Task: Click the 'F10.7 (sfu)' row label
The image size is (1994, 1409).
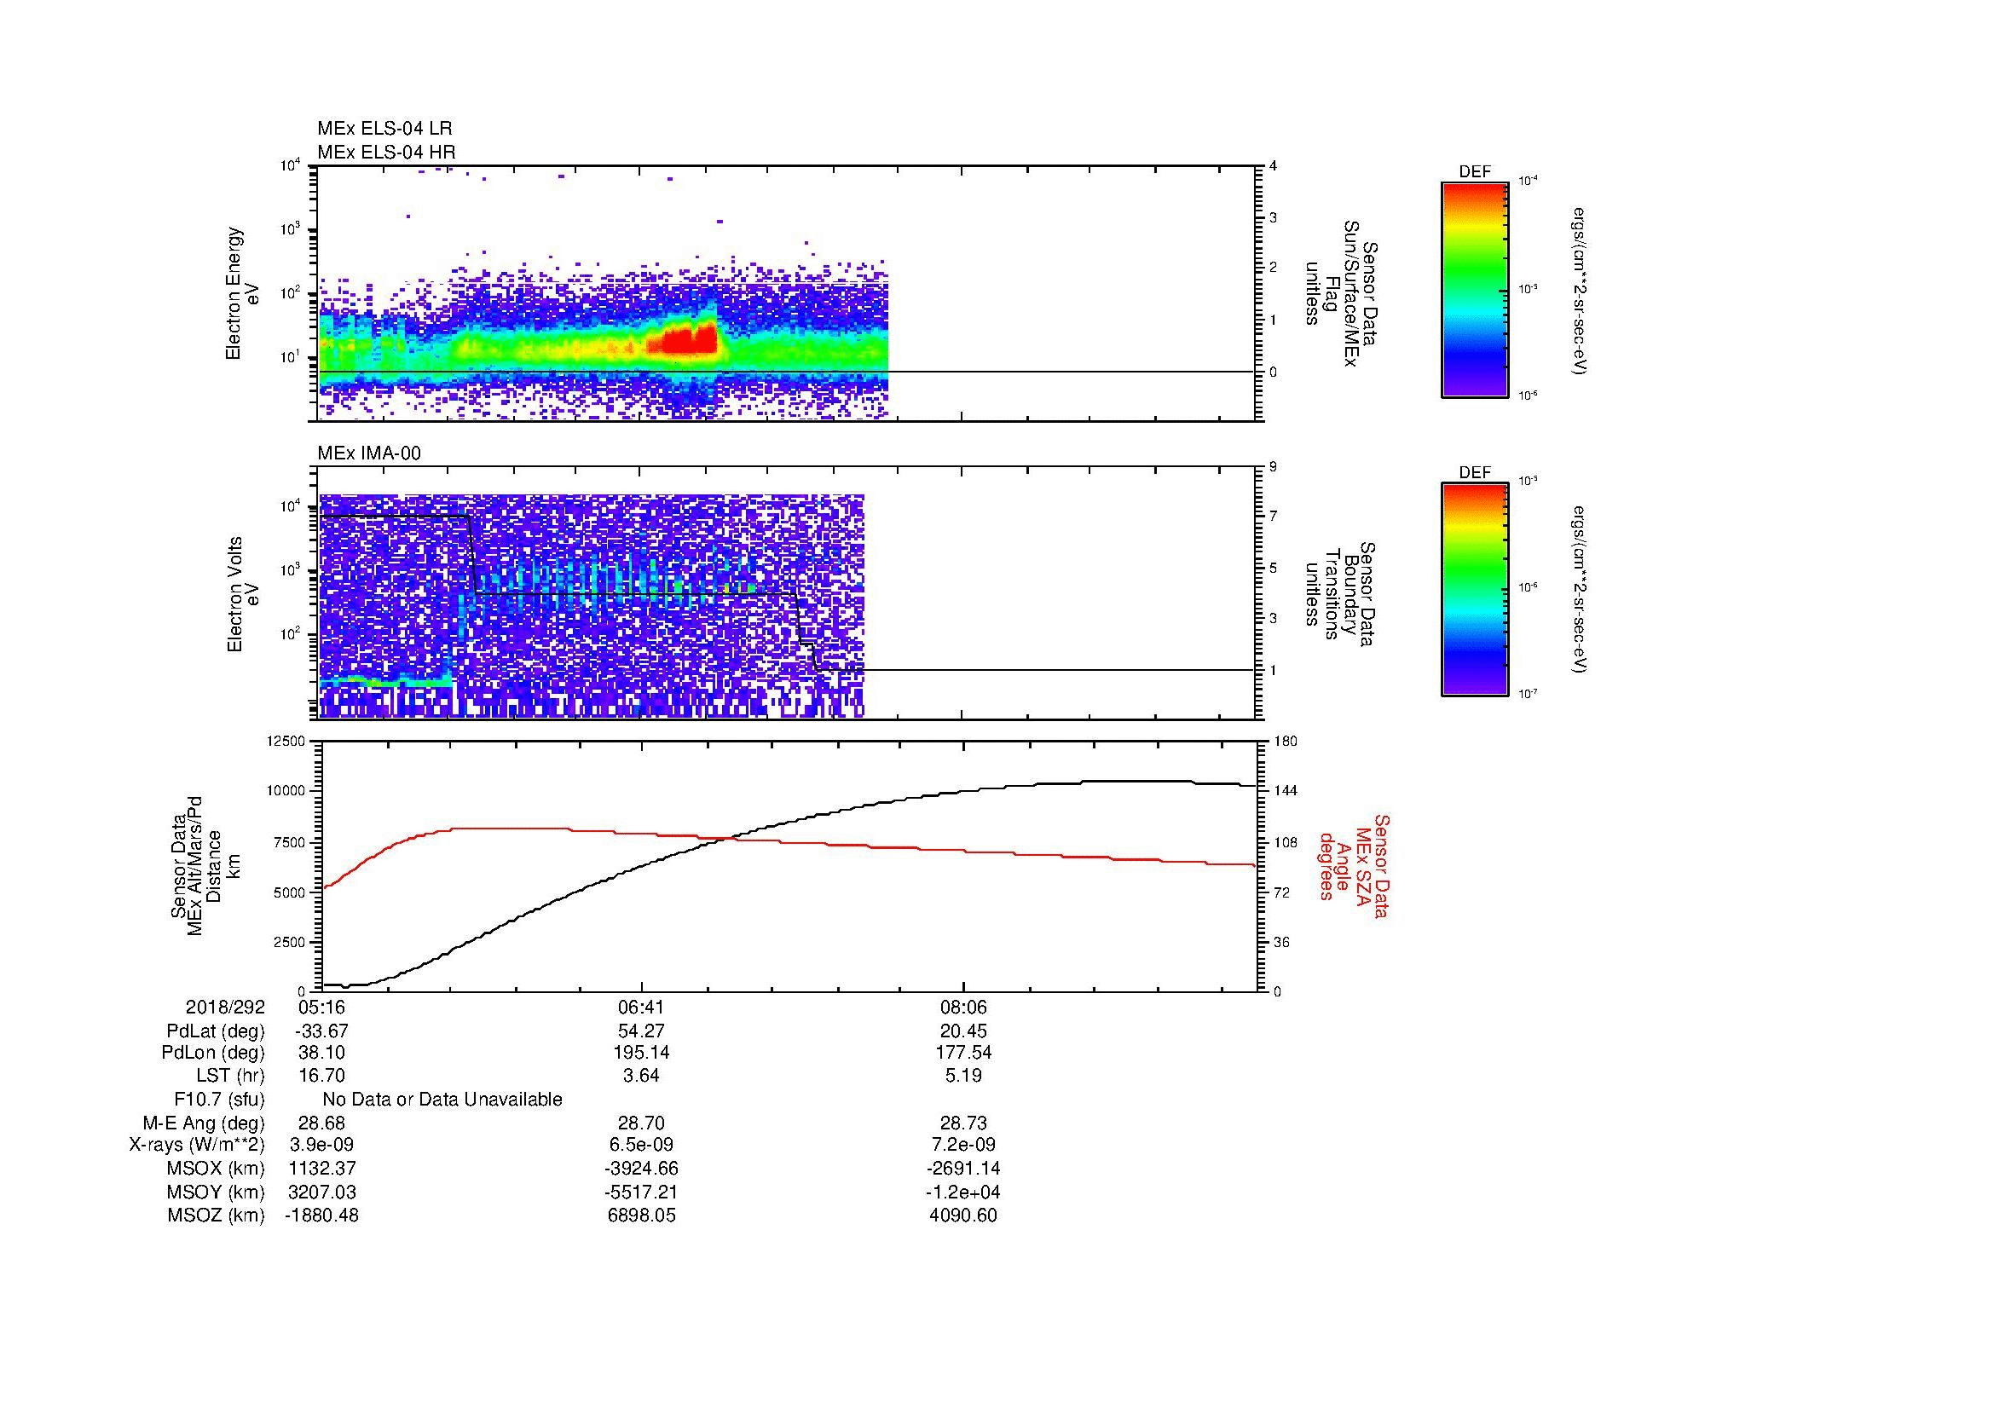Action: pos(219,1100)
